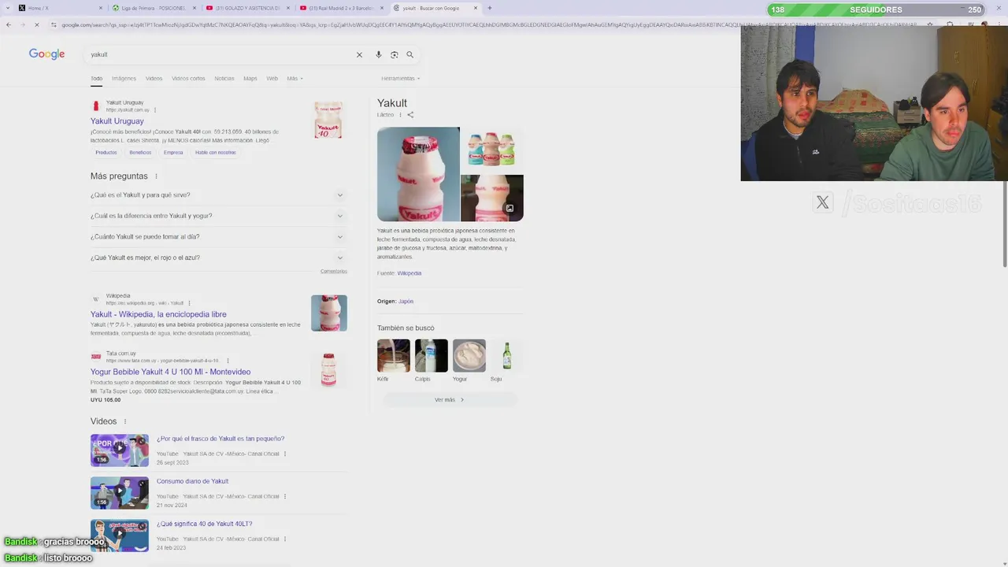Close the 'Home / X' tab

pos(101,8)
